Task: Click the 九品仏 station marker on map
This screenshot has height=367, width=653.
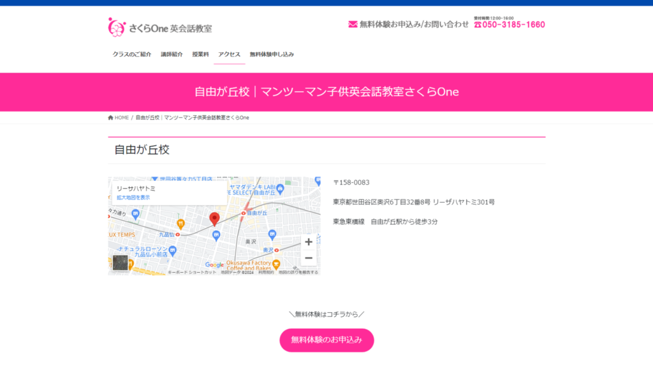Action: [178, 234]
